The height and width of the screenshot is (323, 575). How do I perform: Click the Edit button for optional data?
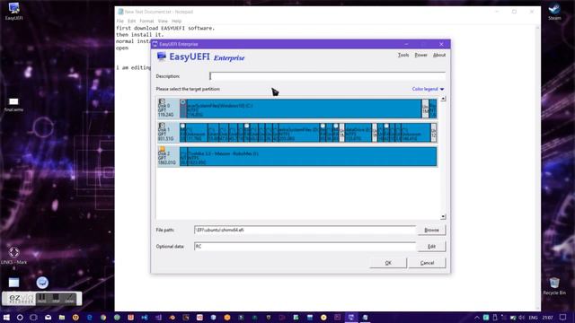point(431,247)
